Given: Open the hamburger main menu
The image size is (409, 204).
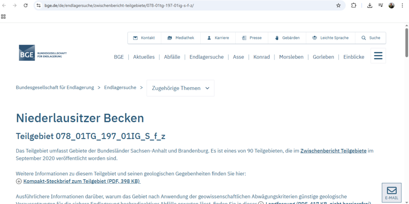Looking at the screenshot, I should pyautogui.click(x=378, y=56).
